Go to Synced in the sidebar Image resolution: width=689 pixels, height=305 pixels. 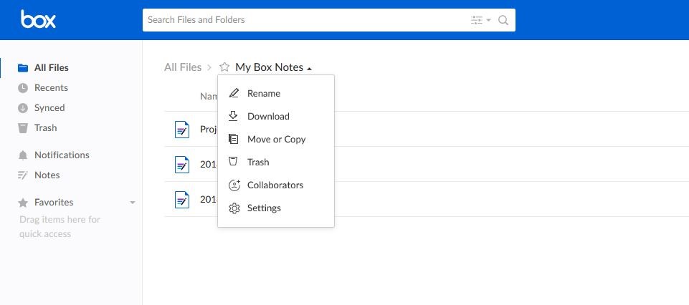pos(49,107)
